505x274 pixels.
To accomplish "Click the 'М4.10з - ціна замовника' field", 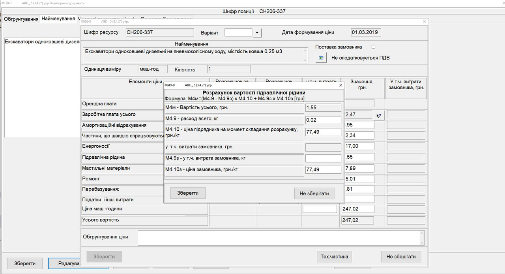I will tap(323, 170).
